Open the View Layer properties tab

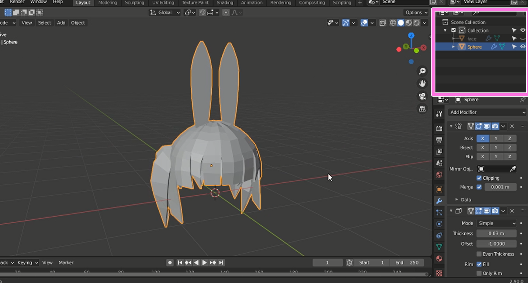[439, 152]
